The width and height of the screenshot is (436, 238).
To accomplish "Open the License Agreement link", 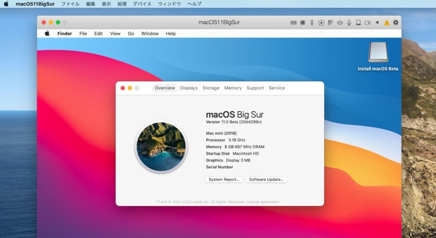I will 263,202.
